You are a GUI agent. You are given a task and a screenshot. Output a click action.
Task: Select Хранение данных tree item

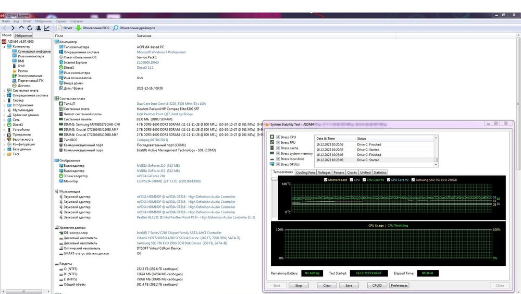(26, 115)
